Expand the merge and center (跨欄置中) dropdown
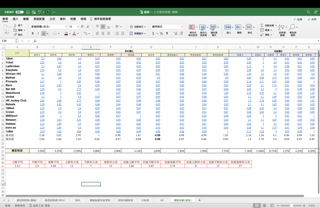 145,34
